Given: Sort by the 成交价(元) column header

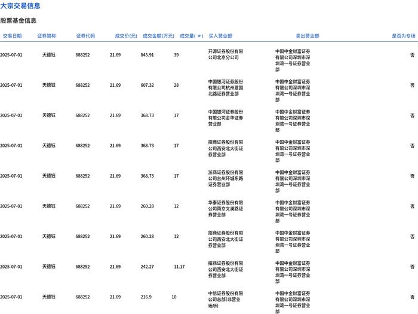Looking at the screenshot, I should (126, 36).
